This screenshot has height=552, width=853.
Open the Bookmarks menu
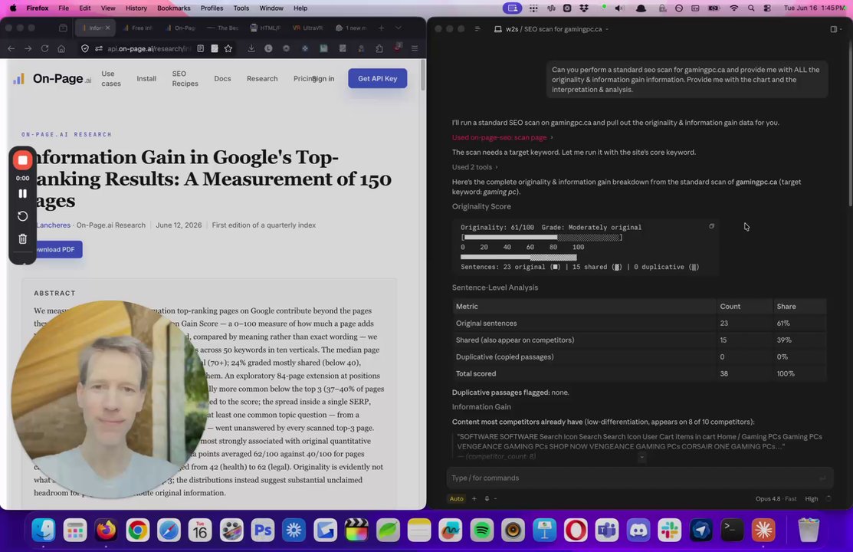[x=173, y=8]
